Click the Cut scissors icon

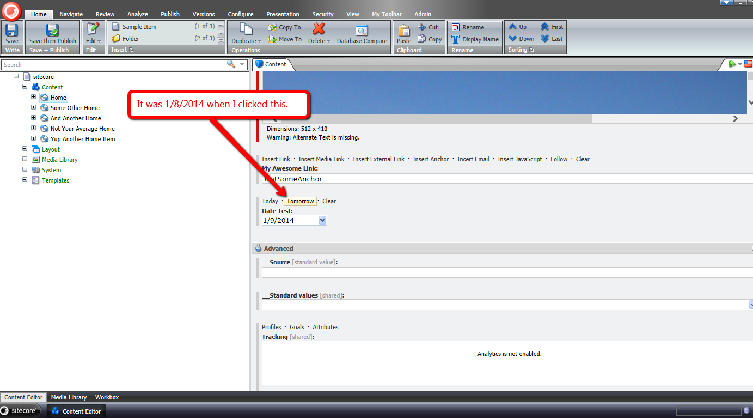(423, 27)
